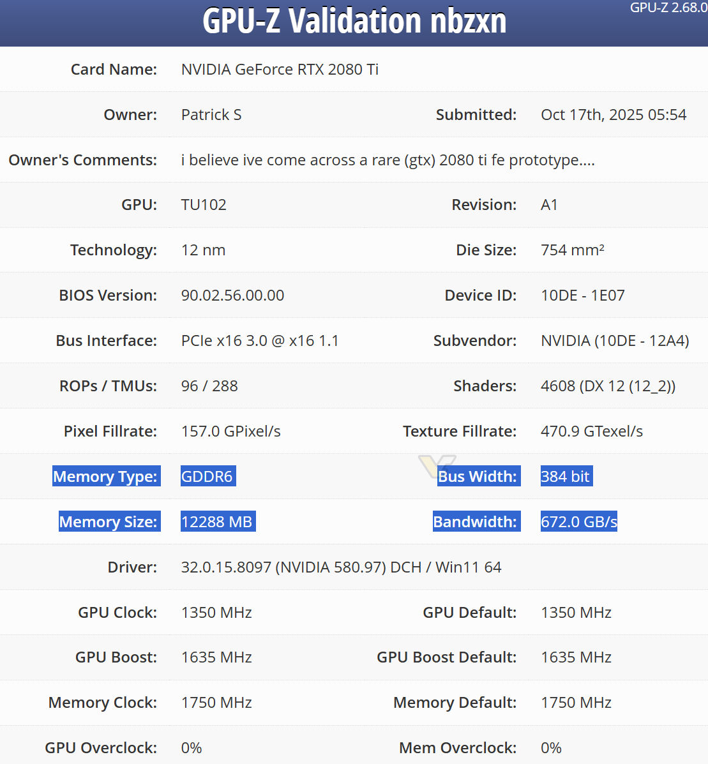Click the GPU-Z Validation nbzxn title
The height and width of the screenshot is (764, 708).
pos(355,22)
